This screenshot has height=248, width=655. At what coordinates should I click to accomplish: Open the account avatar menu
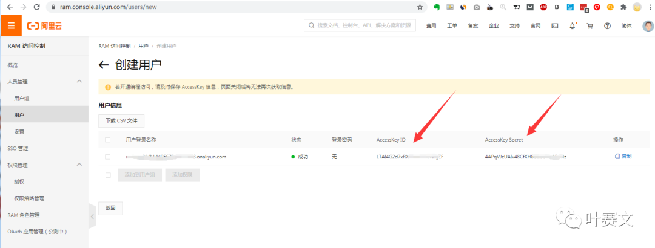[x=648, y=26]
